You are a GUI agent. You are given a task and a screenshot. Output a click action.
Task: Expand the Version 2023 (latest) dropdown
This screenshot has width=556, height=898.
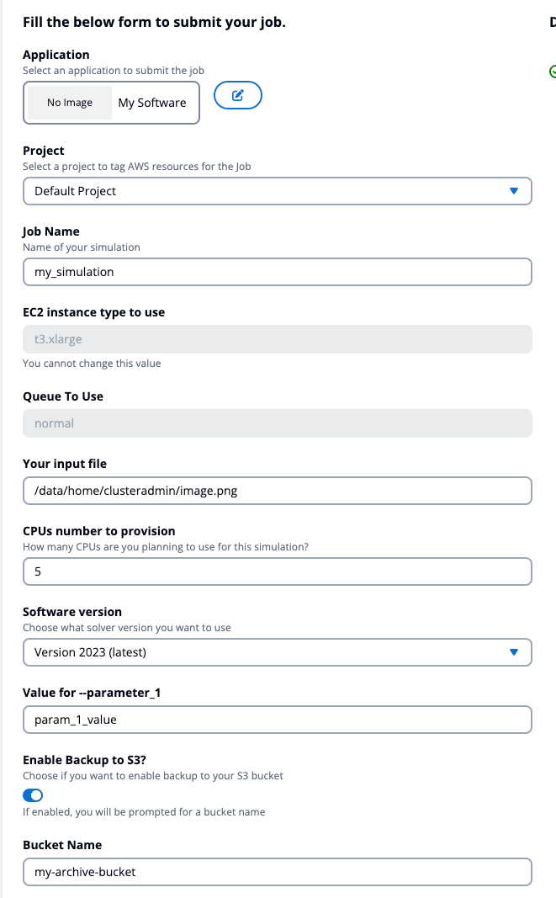pos(277,651)
